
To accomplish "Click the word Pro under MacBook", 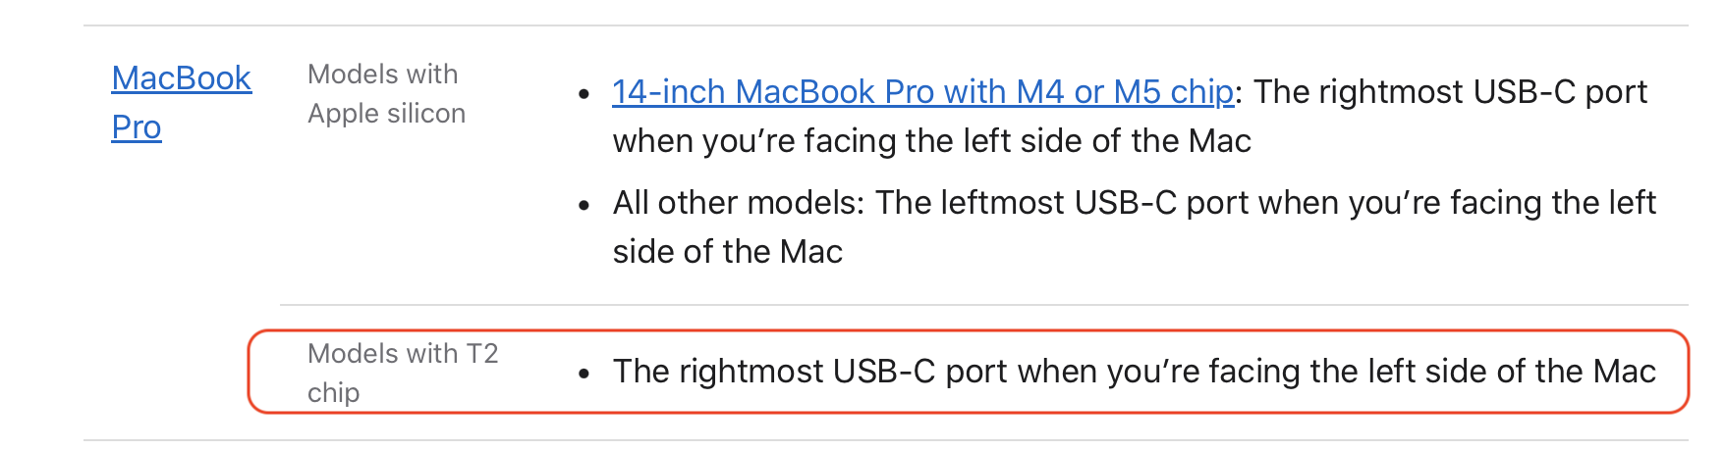I will pos(137,127).
